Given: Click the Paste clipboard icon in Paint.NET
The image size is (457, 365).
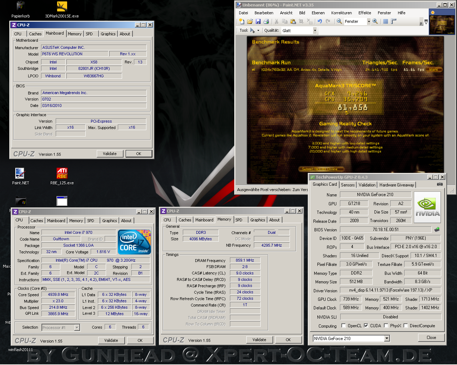Looking at the screenshot, I should (x=293, y=22).
